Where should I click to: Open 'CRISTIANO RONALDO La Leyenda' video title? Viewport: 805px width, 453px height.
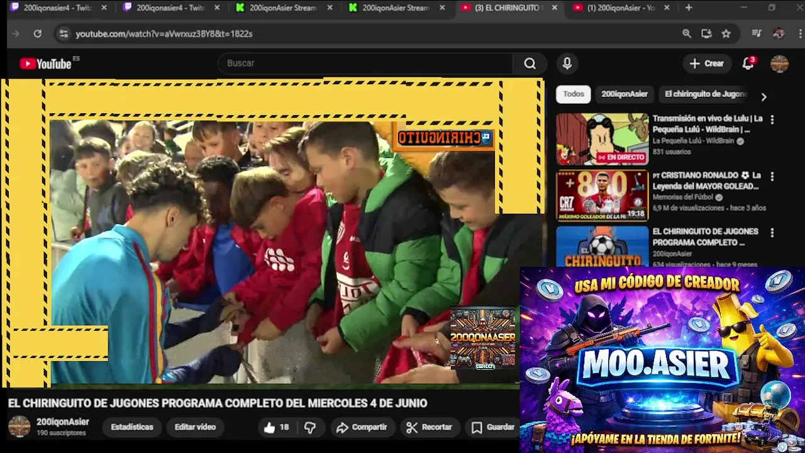tap(708, 181)
